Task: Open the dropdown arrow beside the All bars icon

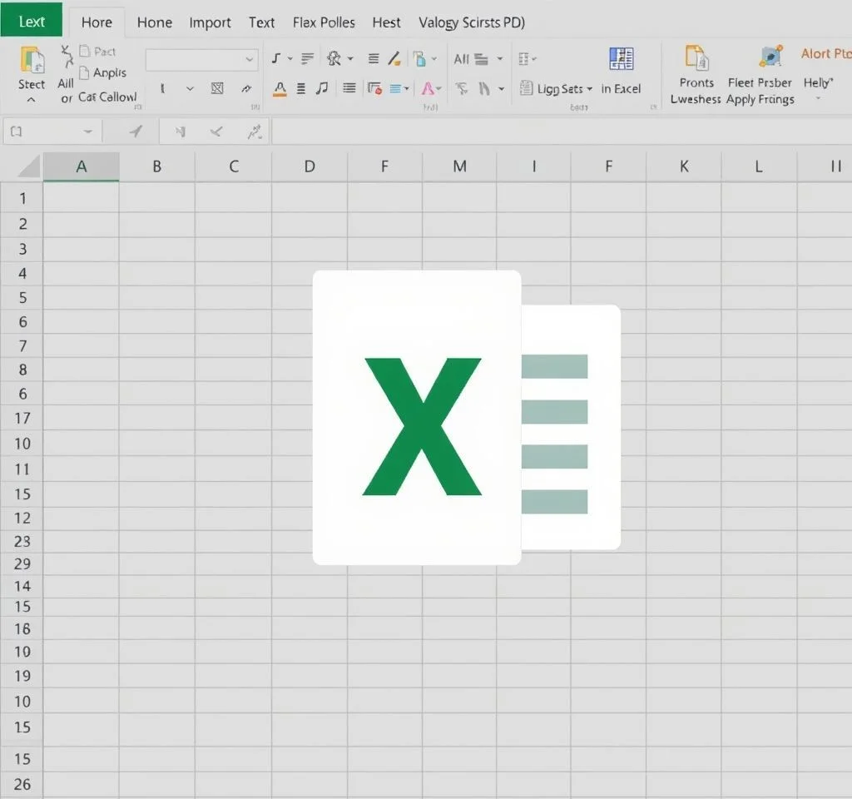Action: 500,59
